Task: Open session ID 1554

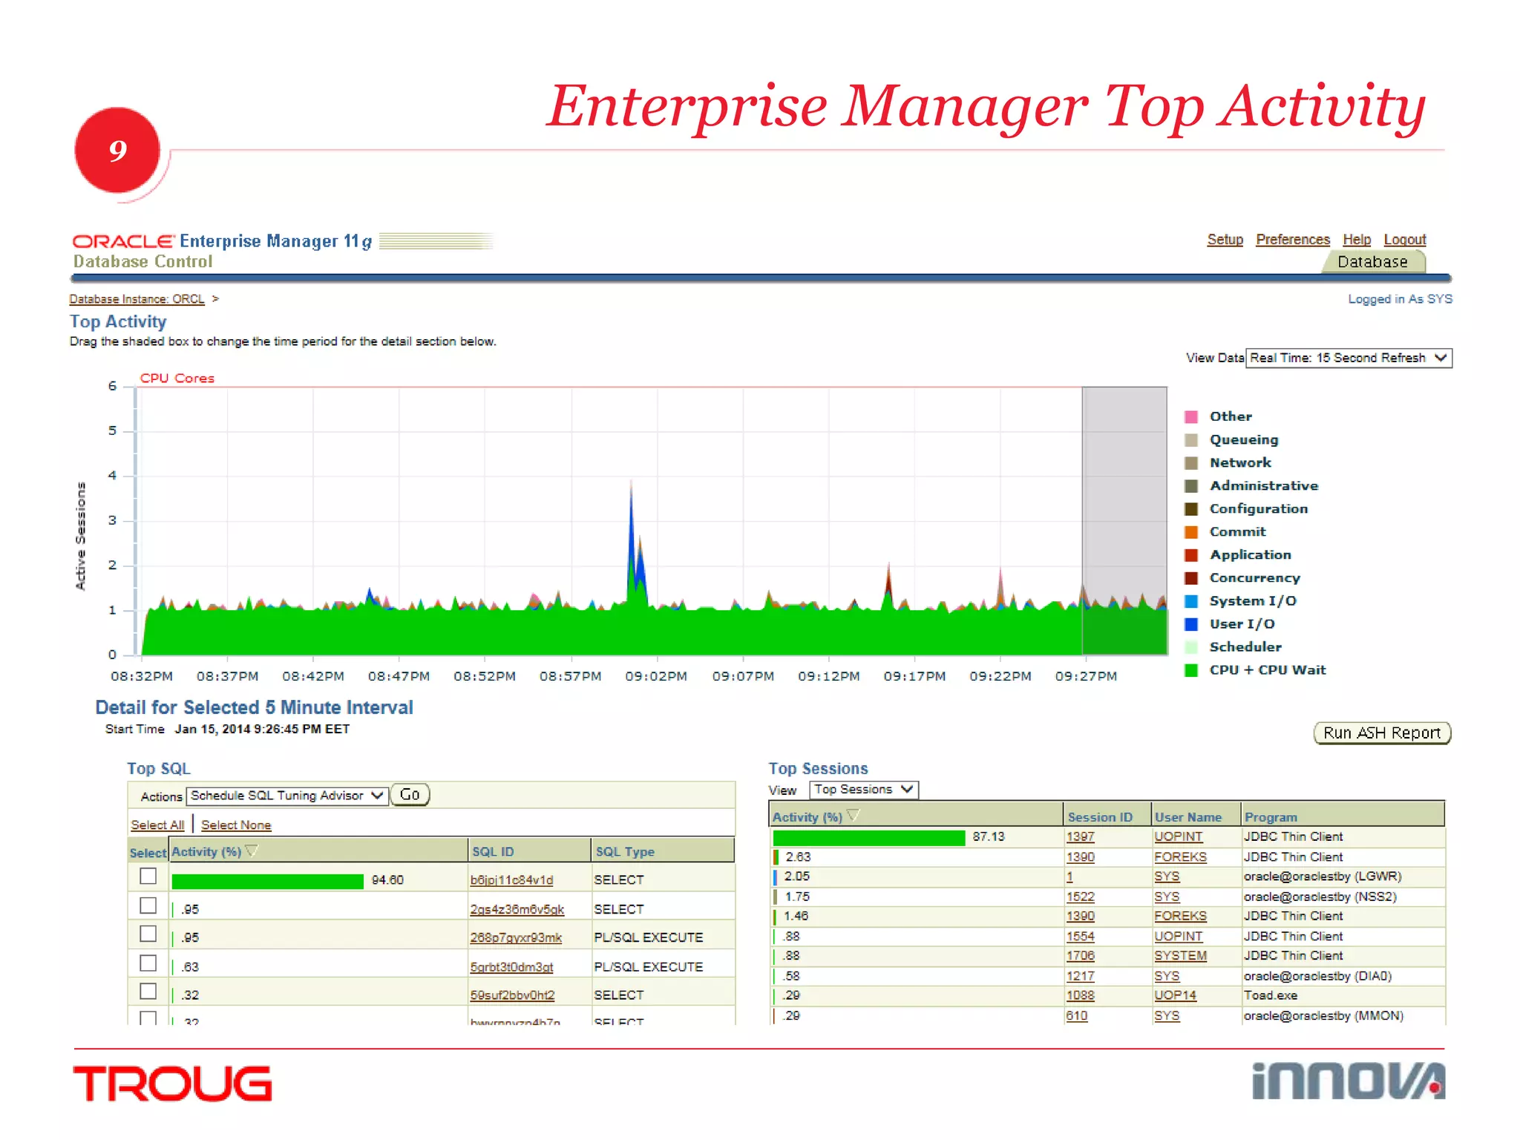Action: pyautogui.click(x=1080, y=937)
